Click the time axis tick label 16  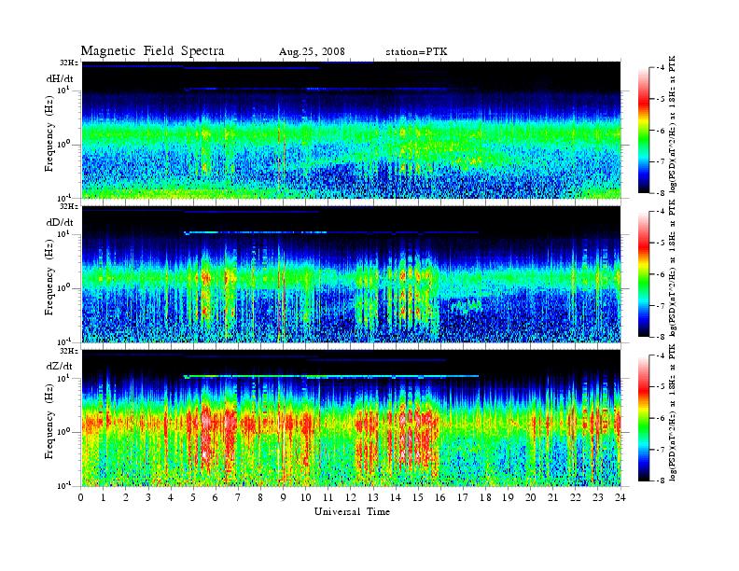pyautogui.click(x=440, y=497)
